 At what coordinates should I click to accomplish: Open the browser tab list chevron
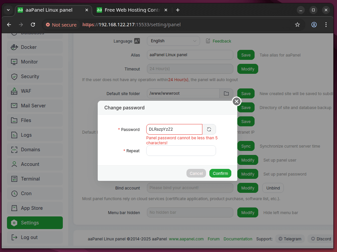coord(8,10)
